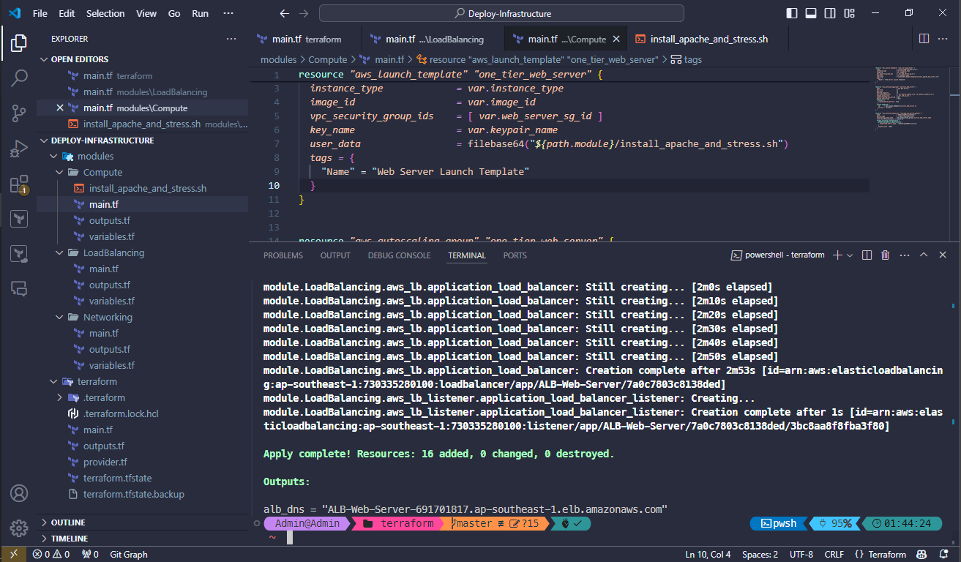961x562 pixels.
Task: Toggle the panel layout icon
Action: click(x=811, y=13)
